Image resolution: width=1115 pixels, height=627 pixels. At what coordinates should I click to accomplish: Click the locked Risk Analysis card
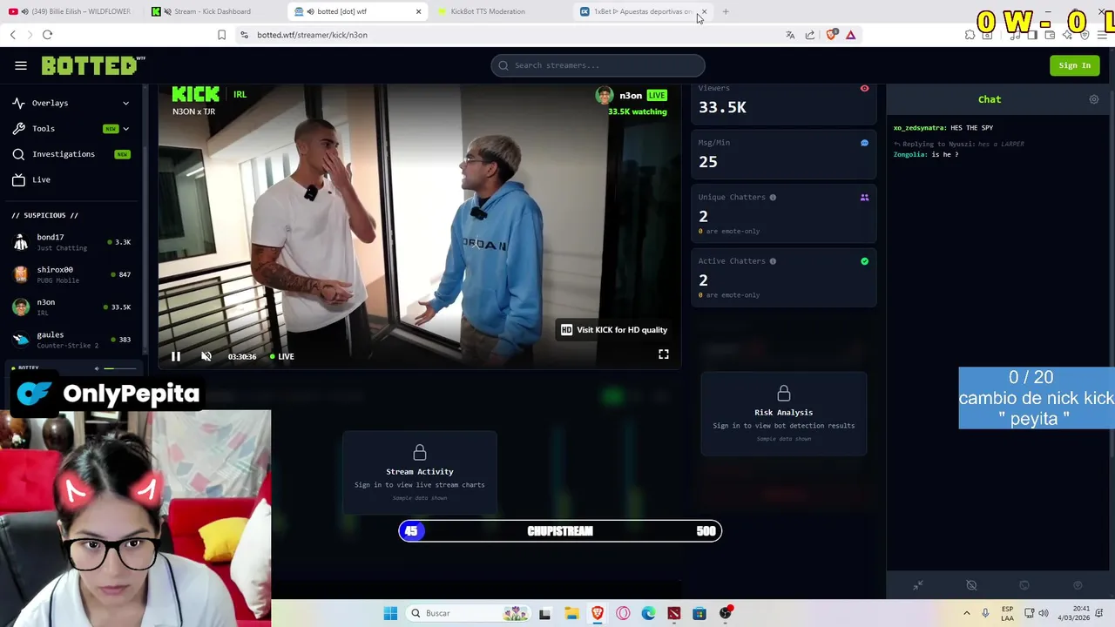click(784, 414)
